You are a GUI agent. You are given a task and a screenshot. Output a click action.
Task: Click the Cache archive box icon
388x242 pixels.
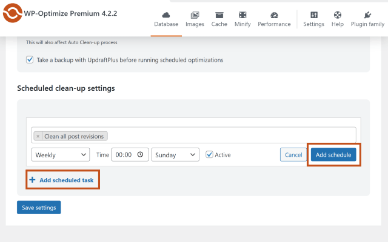point(219,15)
